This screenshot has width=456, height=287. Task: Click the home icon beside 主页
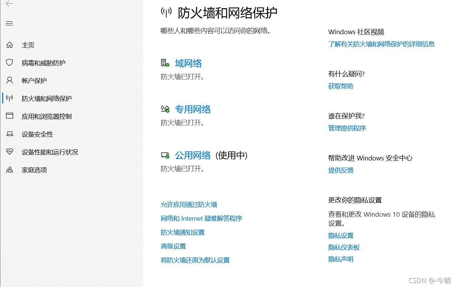(x=10, y=45)
